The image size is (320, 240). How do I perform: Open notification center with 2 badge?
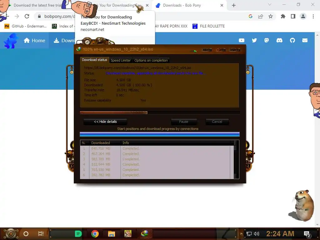pyautogui.click(x=307, y=234)
